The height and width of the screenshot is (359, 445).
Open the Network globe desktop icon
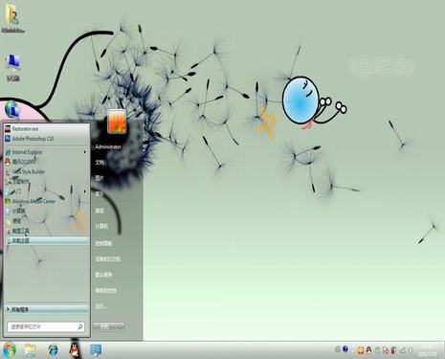pos(12,109)
